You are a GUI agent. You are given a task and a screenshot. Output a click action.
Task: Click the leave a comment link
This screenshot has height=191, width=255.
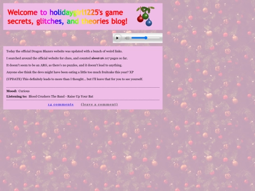(x=99, y=104)
